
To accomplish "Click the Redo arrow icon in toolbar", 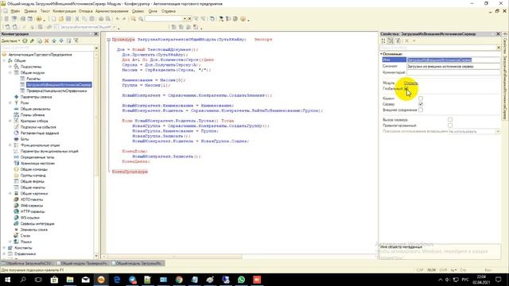I will [x=124, y=19].
